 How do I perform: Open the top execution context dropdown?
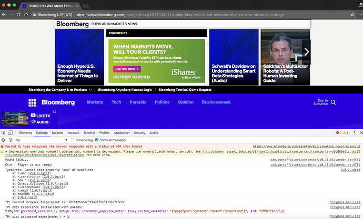click(41, 140)
